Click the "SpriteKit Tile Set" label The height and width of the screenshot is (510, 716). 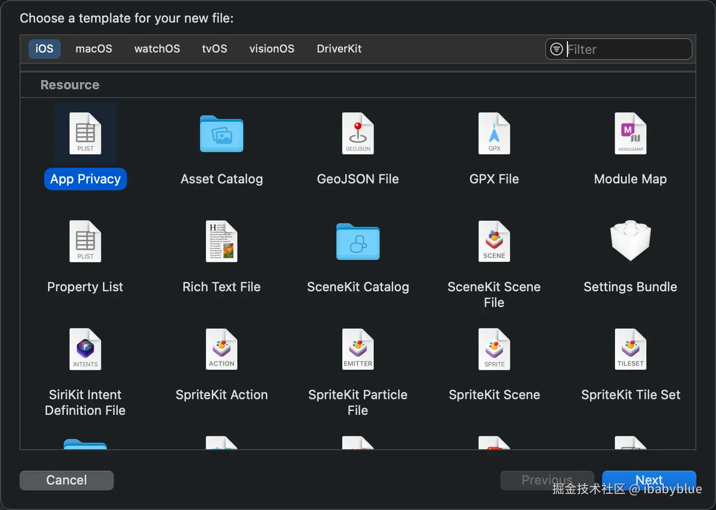click(631, 395)
